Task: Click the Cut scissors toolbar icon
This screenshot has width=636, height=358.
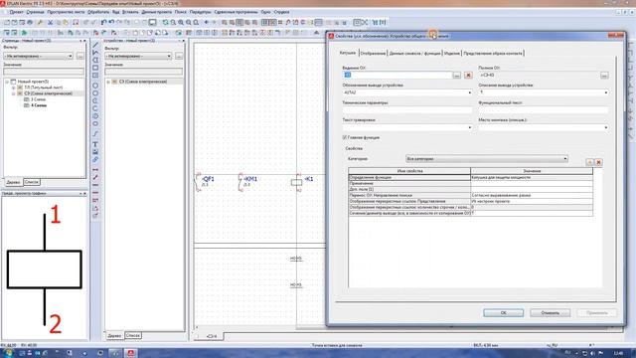Action: (x=51, y=23)
